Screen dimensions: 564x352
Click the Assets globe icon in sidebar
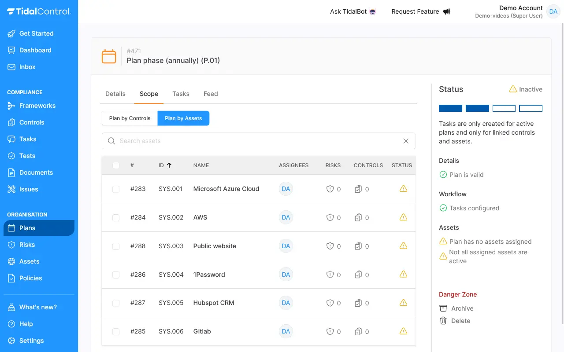[11, 261]
